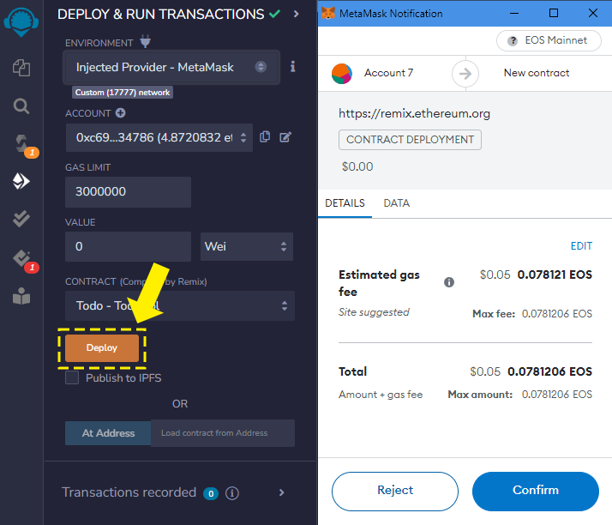The width and height of the screenshot is (612, 525).
Task: Click MetaMask fox icon in title bar
Action: click(327, 13)
